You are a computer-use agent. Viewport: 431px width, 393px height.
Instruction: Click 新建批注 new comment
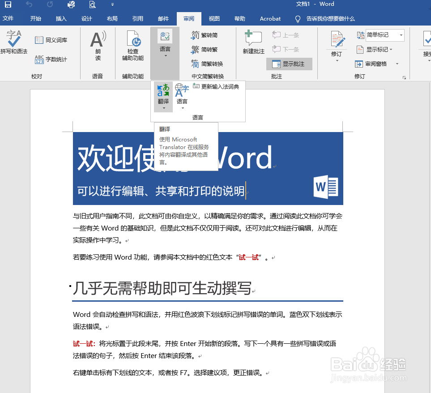point(253,42)
